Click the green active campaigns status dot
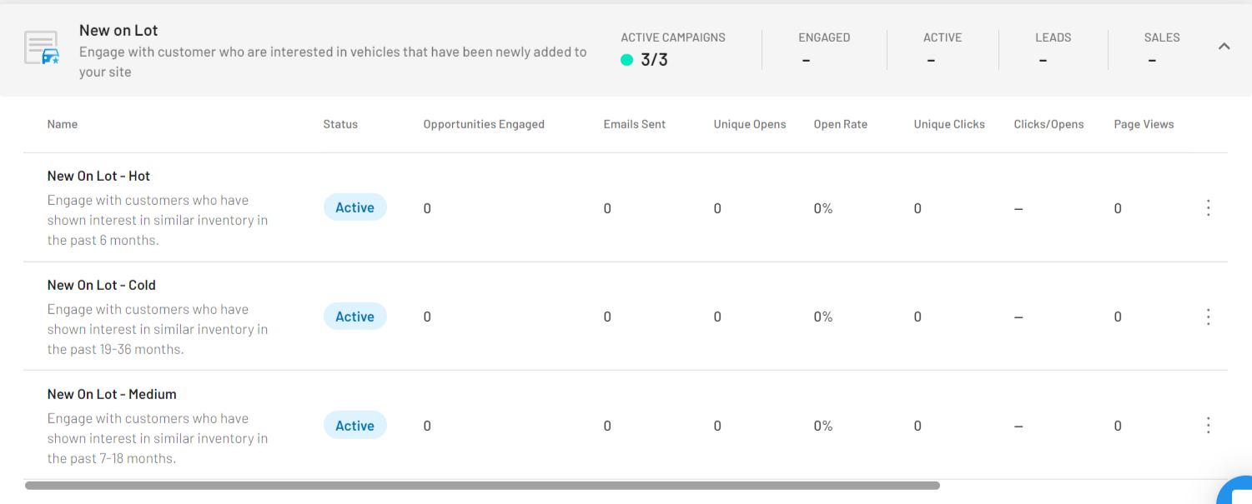 (627, 60)
